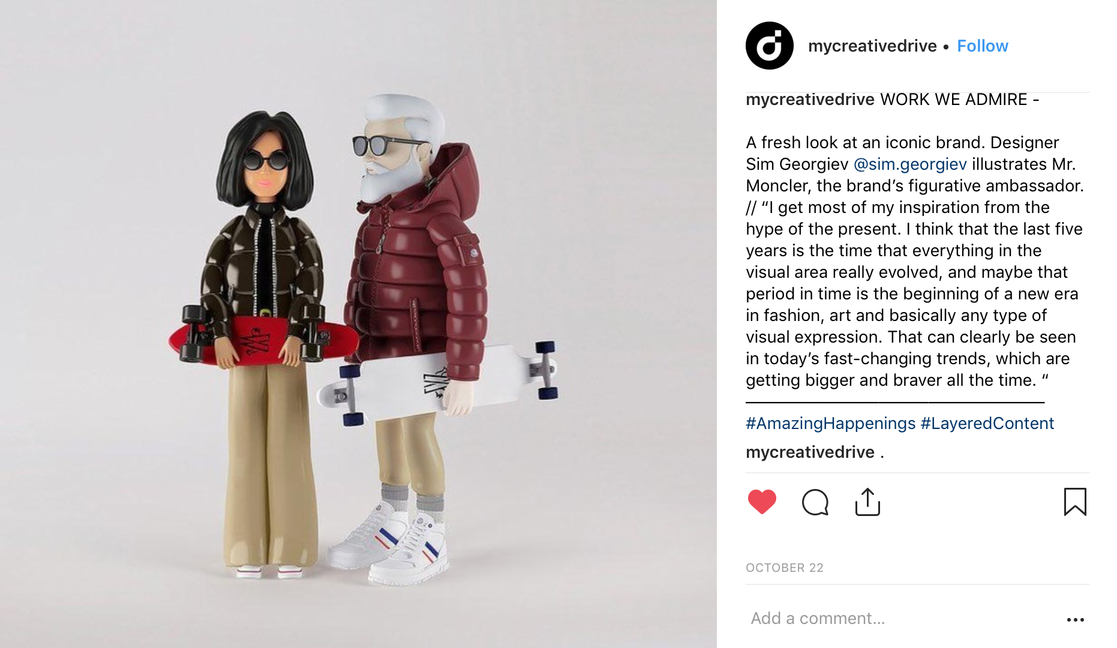Save post with the bookmark icon
The height and width of the screenshot is (648, 1117).
[1075, 502]
